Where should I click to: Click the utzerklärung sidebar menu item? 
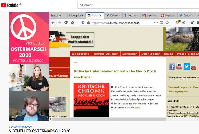[x=59, y=76]
